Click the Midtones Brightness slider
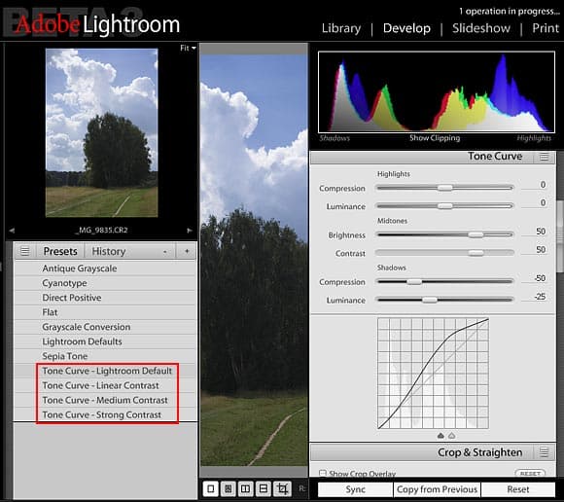 [444, 234]
